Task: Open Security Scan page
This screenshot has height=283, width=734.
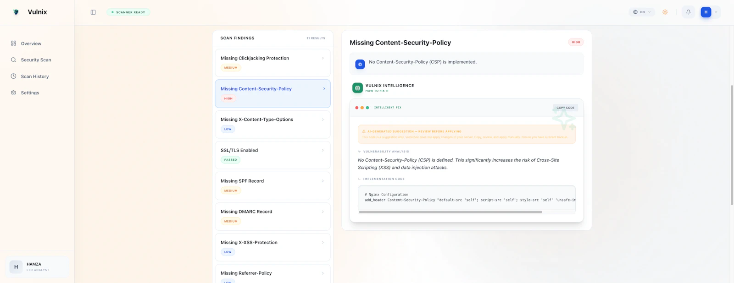Action: (x=37, y=60)
